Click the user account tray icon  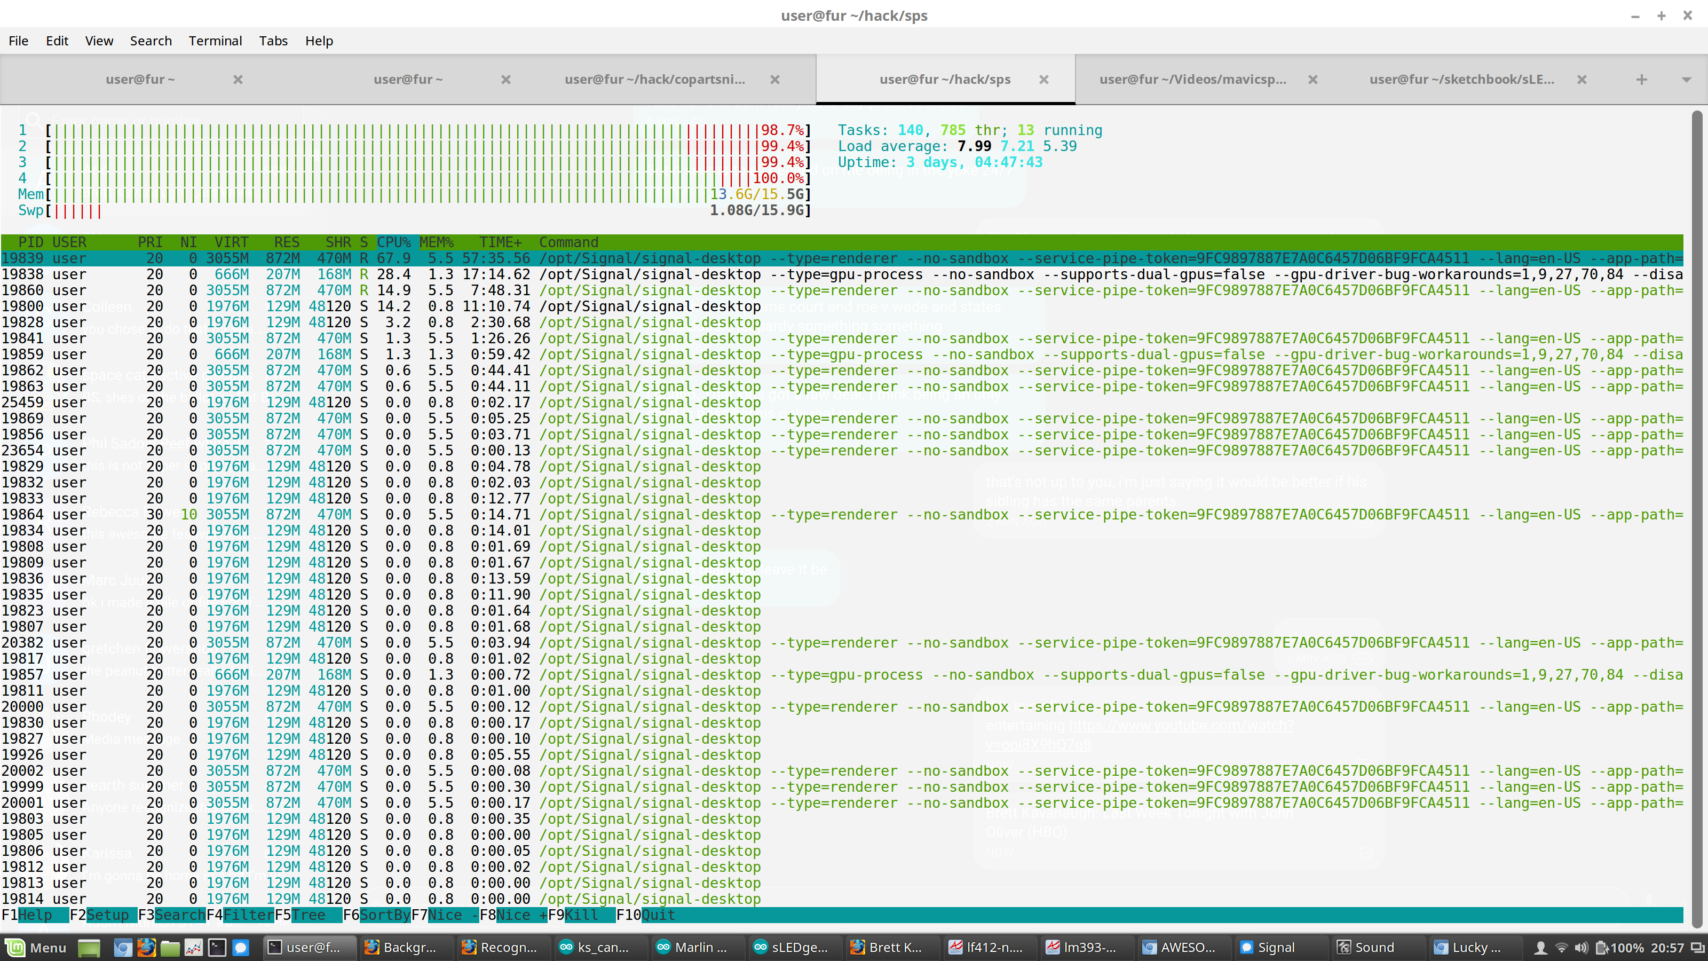coord(1541,947)
